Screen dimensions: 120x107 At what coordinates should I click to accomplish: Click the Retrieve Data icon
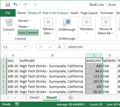[48, 22]
